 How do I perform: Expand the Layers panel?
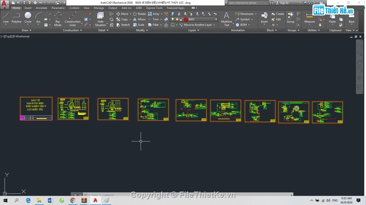pos(193,30)
